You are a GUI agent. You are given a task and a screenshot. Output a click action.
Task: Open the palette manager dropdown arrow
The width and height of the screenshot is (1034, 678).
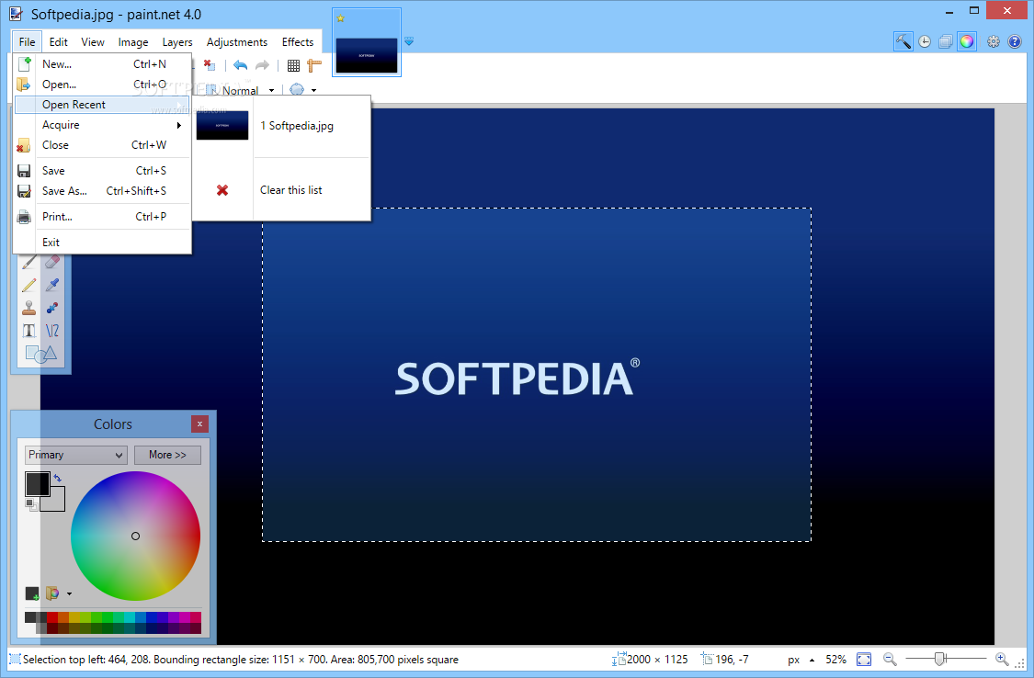tap(69, 593)
